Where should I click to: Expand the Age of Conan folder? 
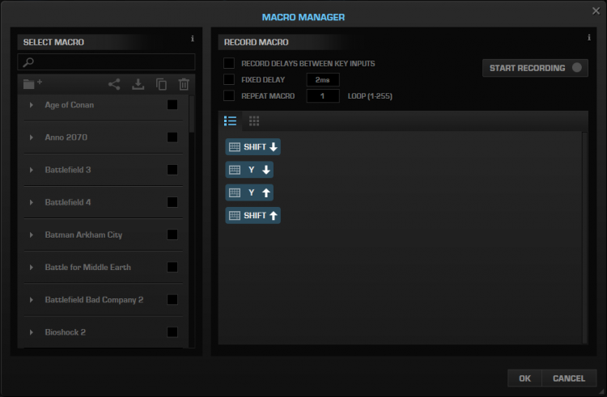point(32,105)
